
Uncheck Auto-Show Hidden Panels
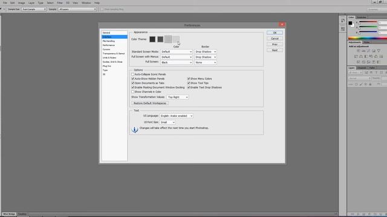click(x=133, y=79)
